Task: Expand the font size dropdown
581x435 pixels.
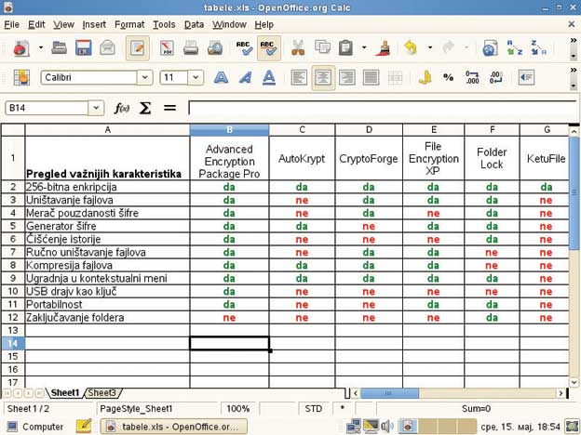Action: click(196, 78)
